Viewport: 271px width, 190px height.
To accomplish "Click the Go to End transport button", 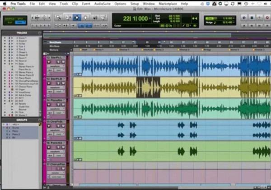I will (267, 26).
